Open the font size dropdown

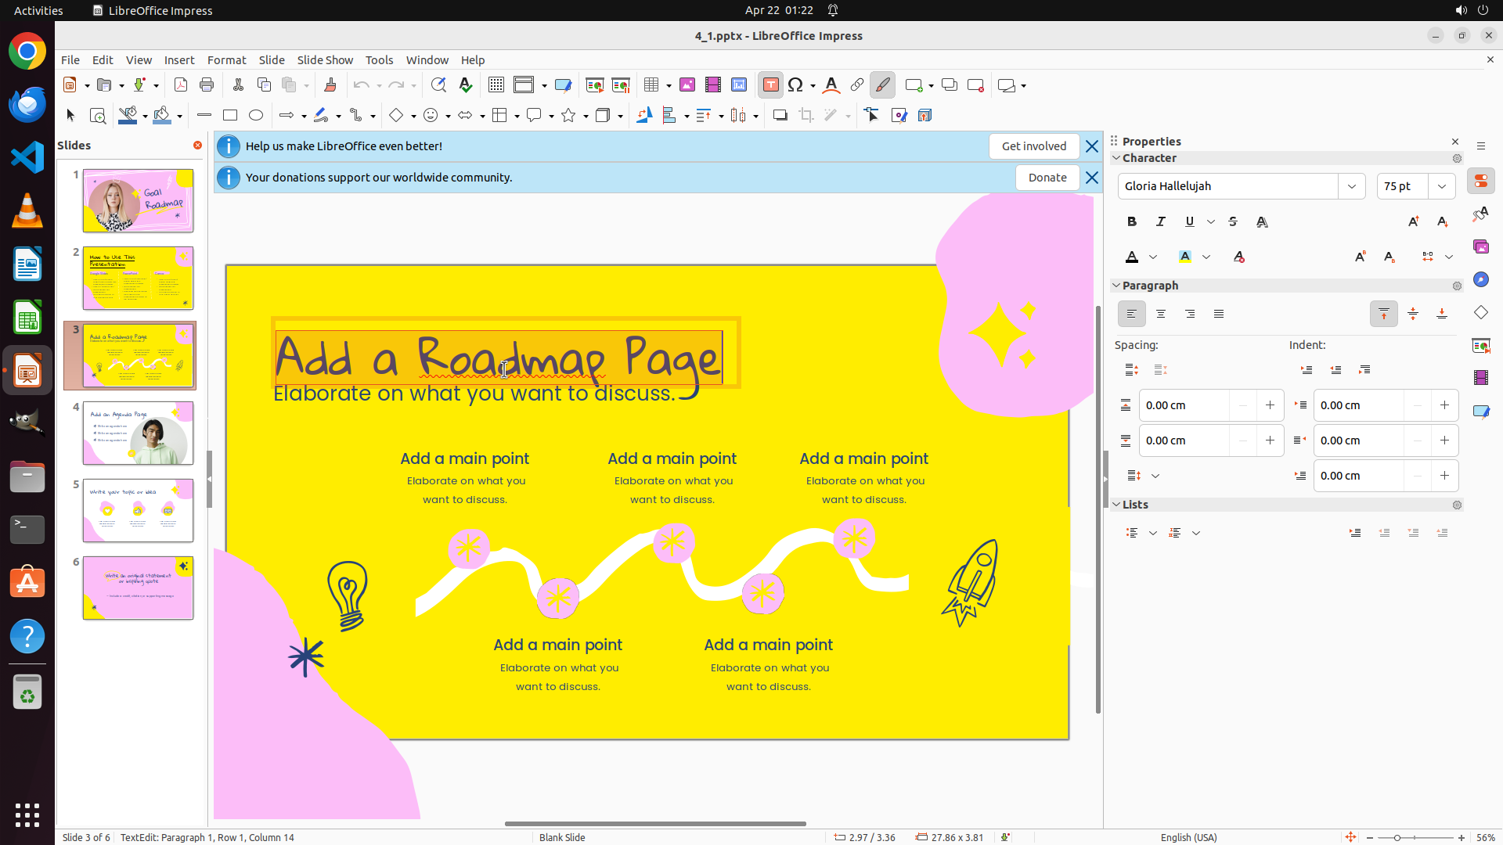tap(1441, 186)
